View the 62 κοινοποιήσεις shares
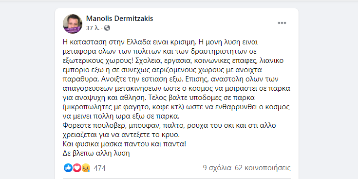This screenshot has width=358, height=179. 263,168
